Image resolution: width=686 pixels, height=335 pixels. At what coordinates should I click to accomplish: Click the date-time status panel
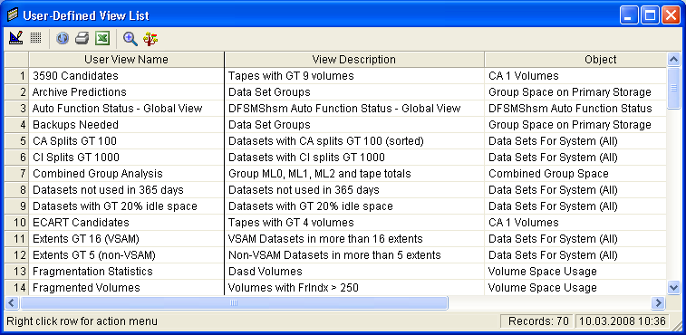(623, 321)
